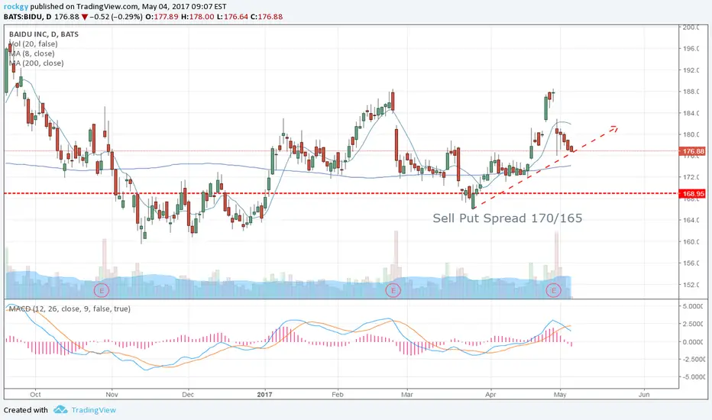Click the February earnings E marker
Viewport: 712px width, 420px height.
pos(393,290)
